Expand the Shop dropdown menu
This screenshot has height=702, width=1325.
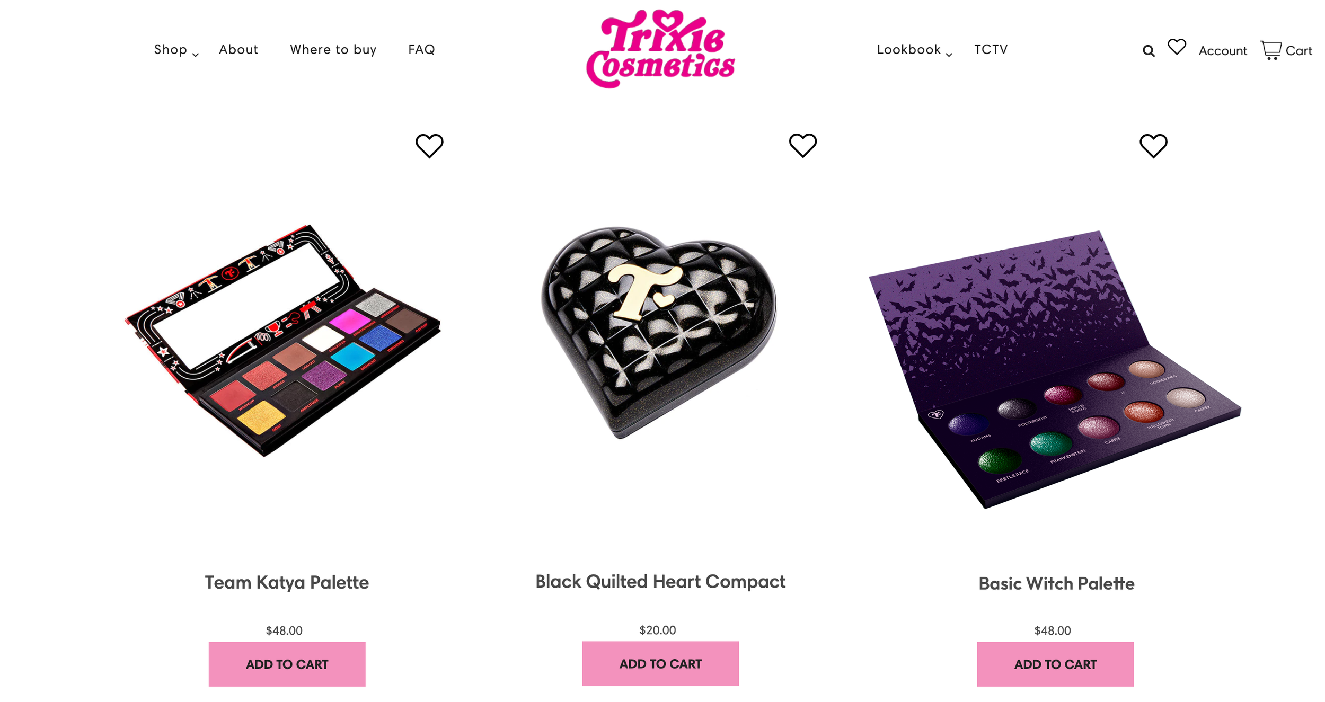176,50
